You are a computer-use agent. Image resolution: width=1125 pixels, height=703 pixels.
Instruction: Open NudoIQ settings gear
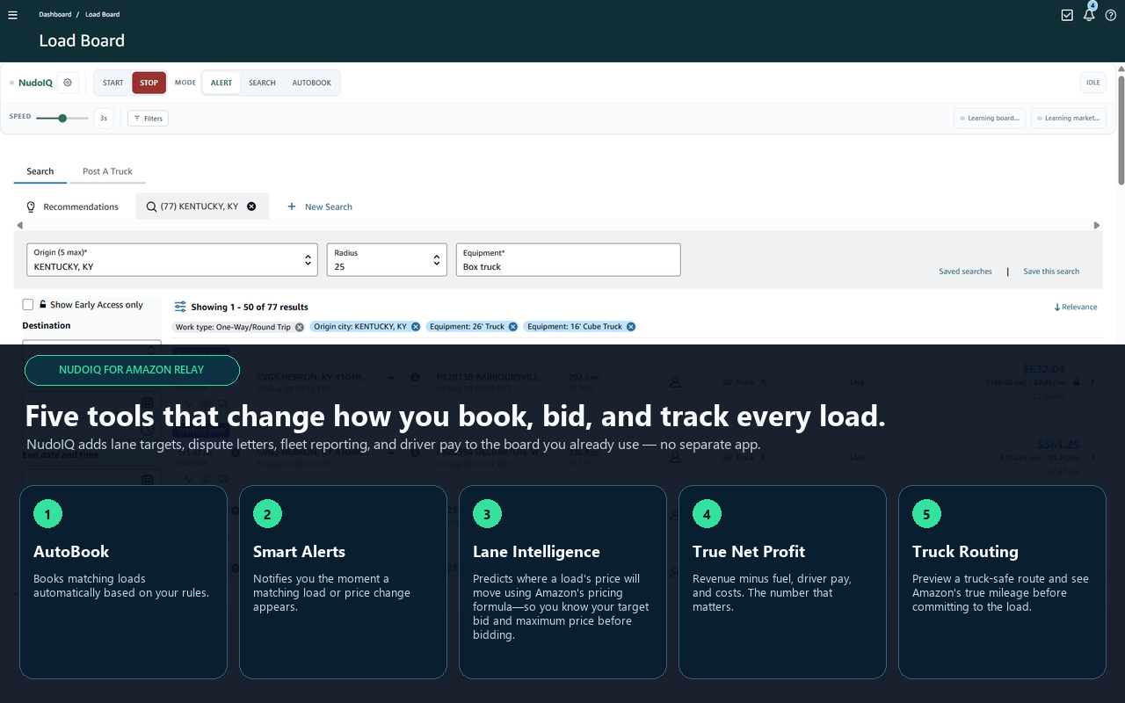pyautogui.click(x=68, y=83)
